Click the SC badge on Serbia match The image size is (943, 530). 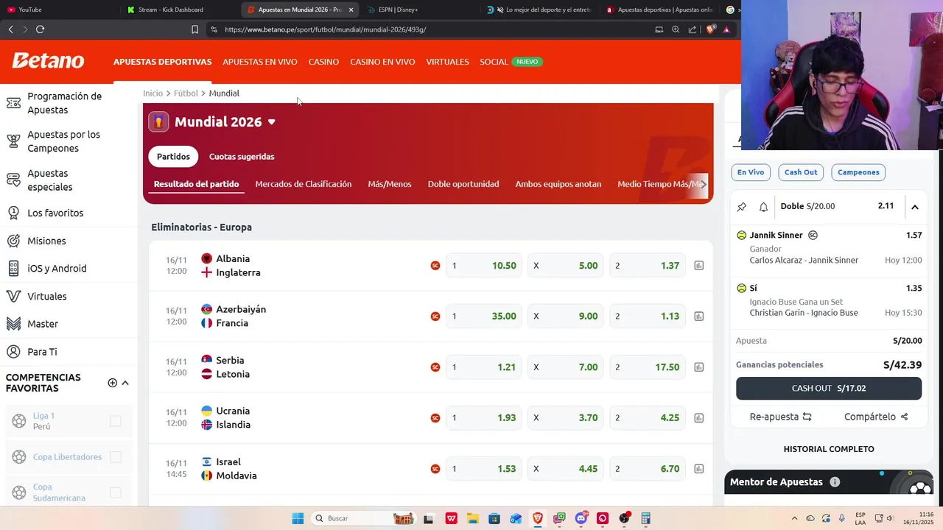(435, 367)
